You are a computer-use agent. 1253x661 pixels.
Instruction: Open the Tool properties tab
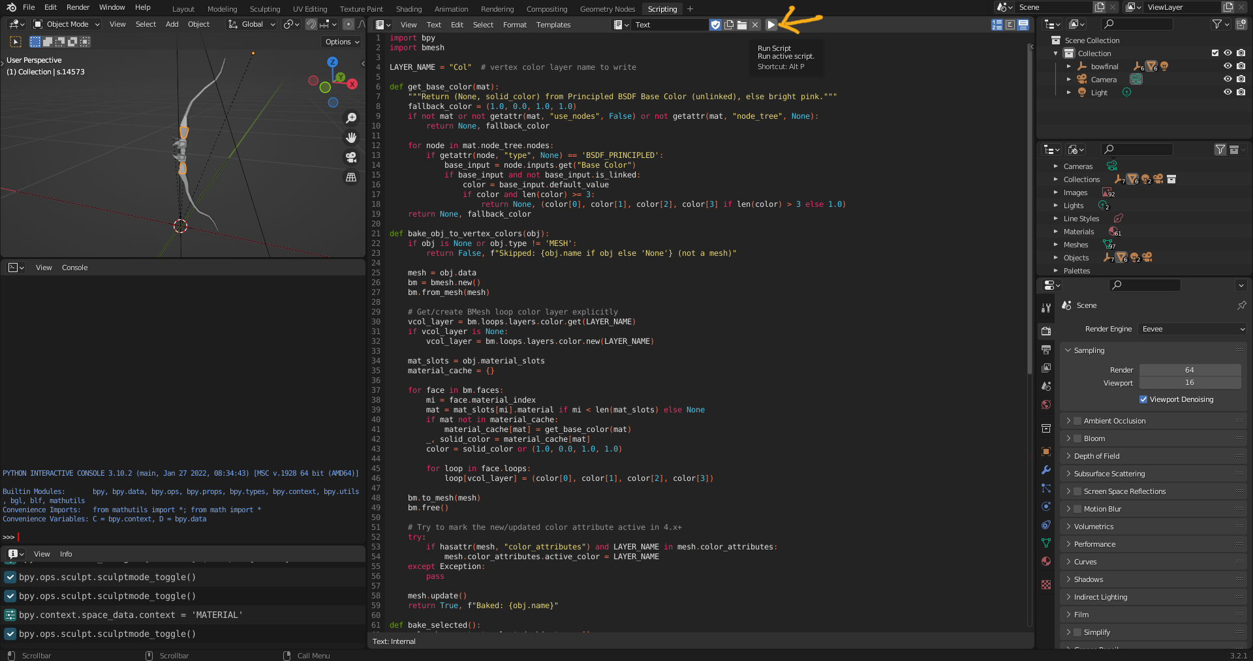(1046, 307)
